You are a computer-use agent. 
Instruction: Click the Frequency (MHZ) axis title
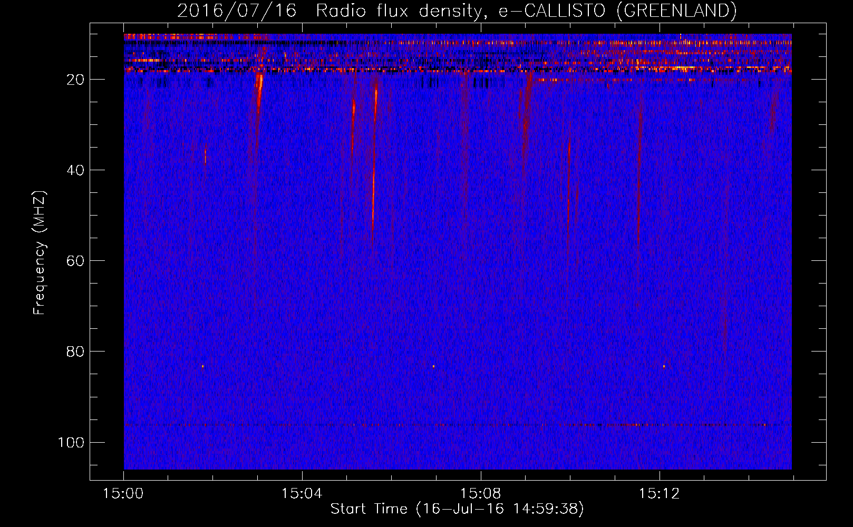click(x=40, y=252)
